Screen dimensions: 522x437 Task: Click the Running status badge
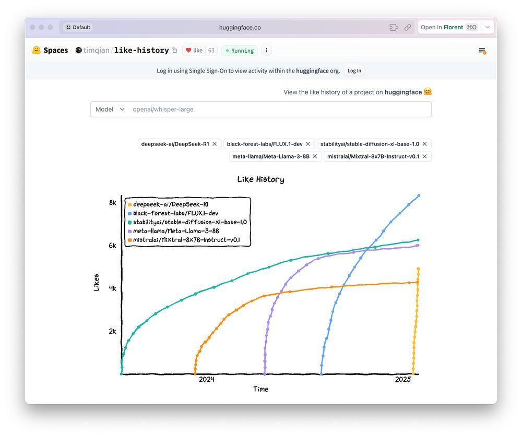click(240, 51)
